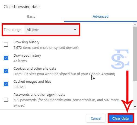Uncheck Cookies and other site data
The height and width of the screenshot is (125, 137).
coord(6,71)
